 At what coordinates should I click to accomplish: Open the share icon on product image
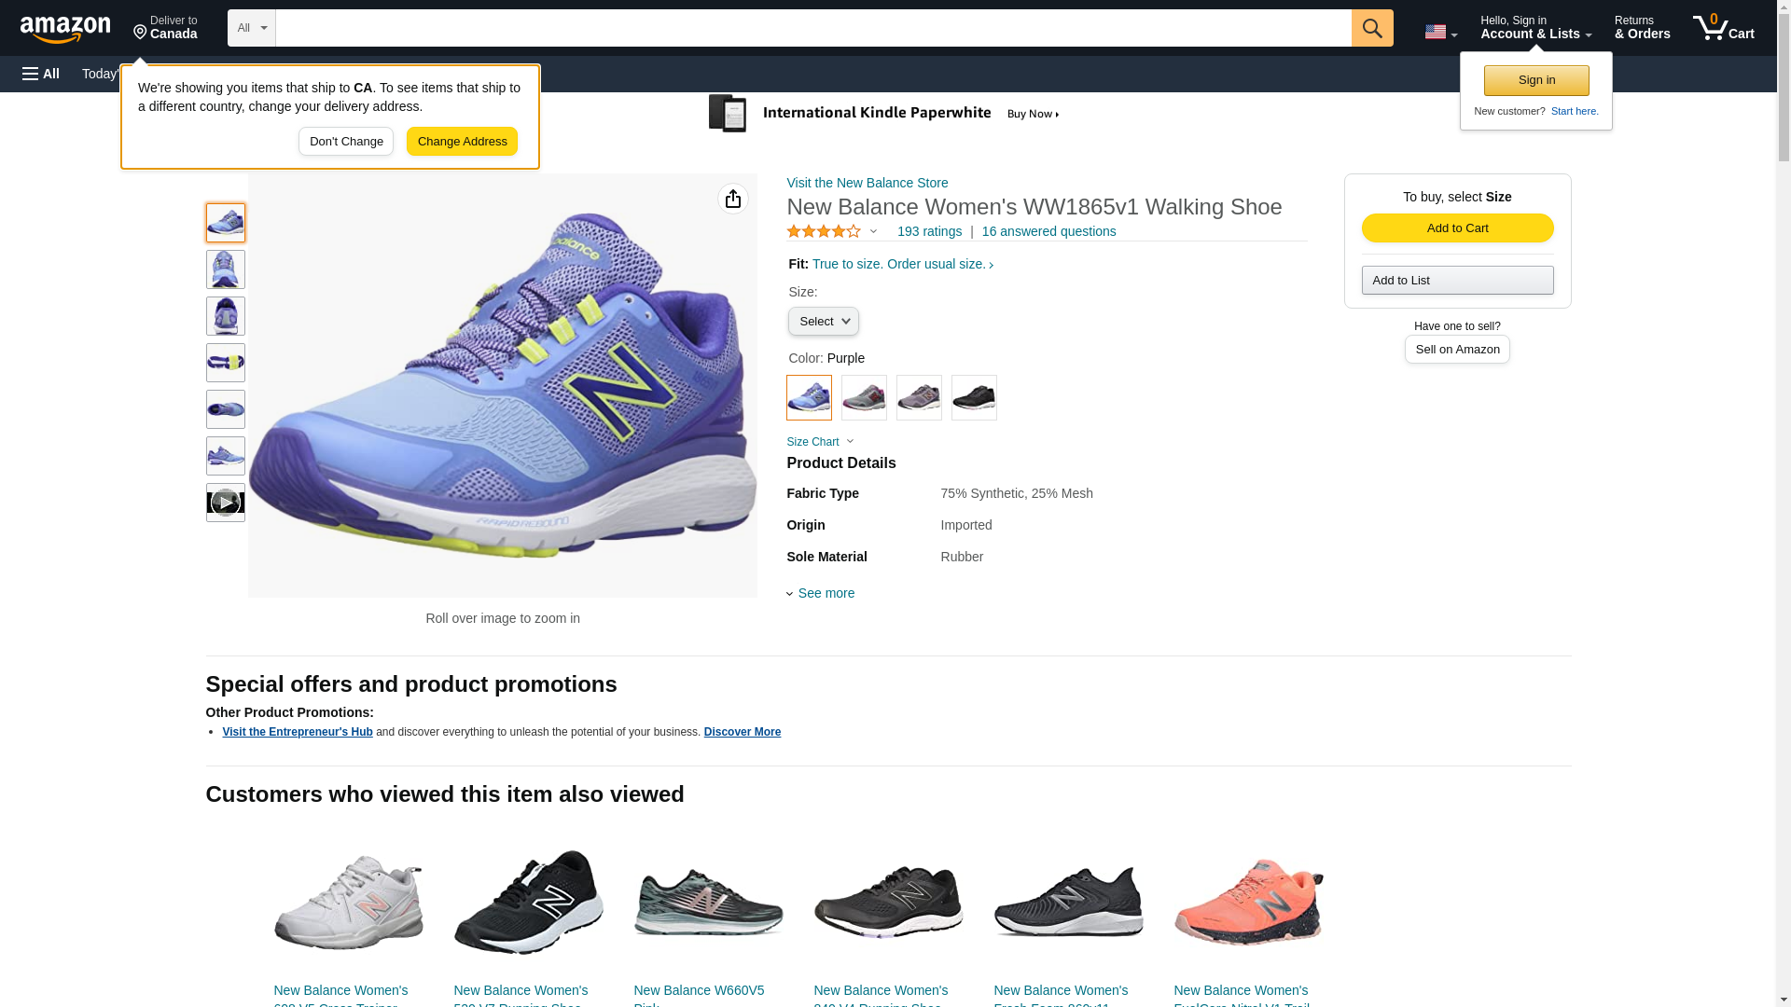tap(732, 199)
